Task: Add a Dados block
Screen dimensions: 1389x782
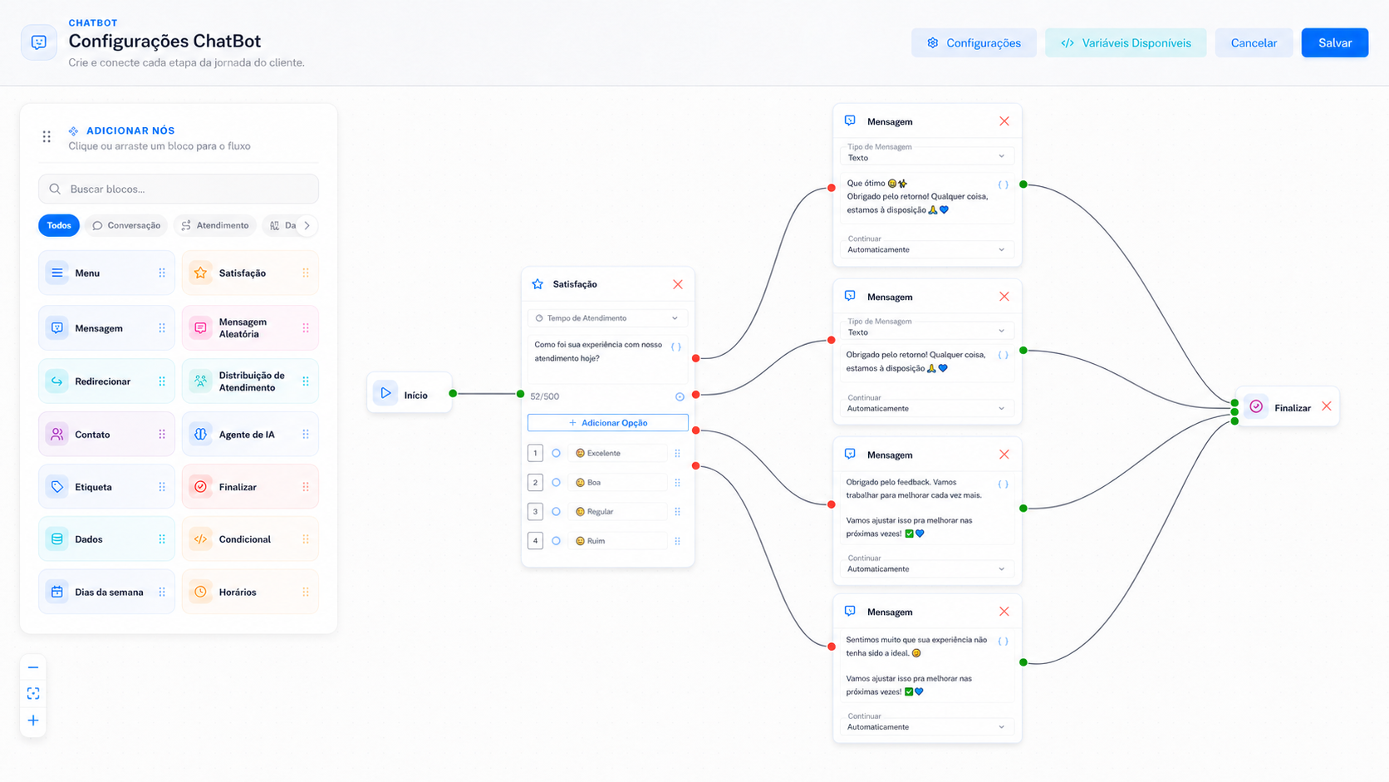Action: 106,539
